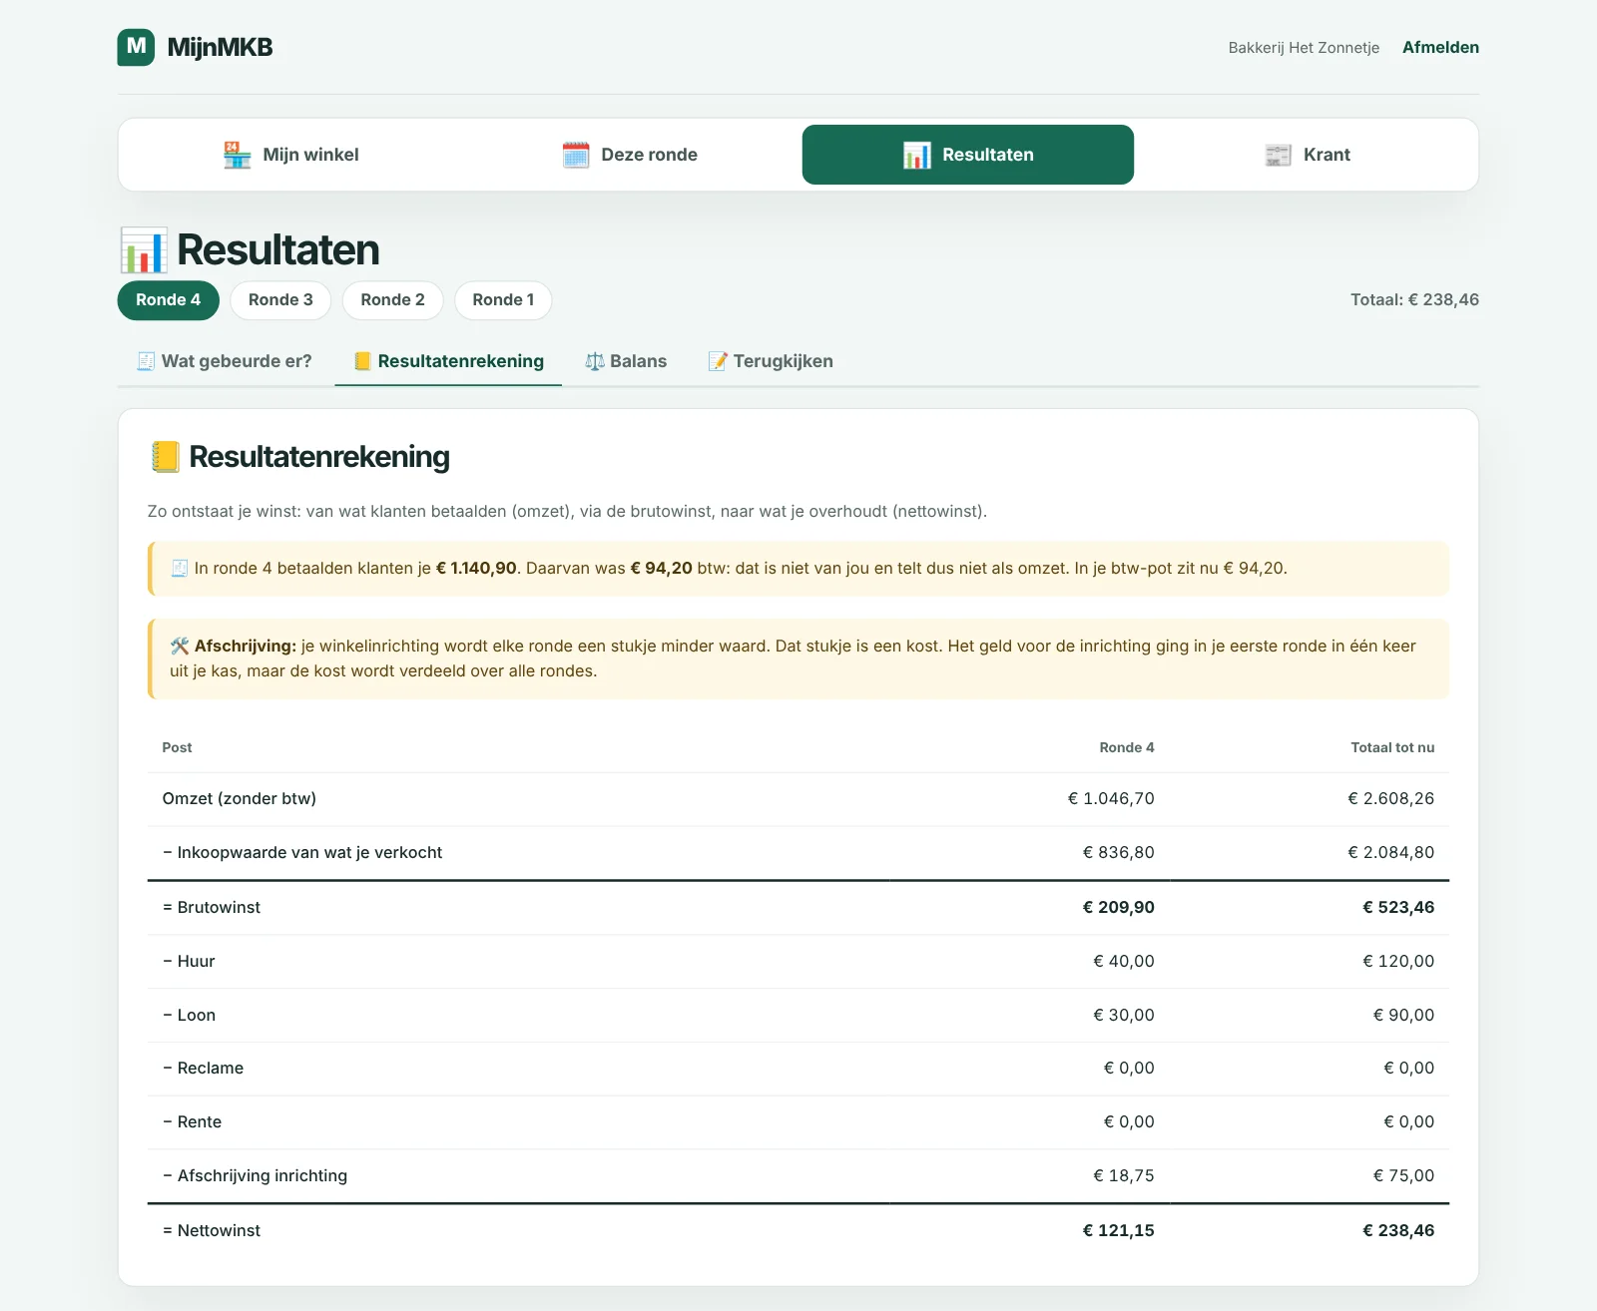
Task: Go to the Deze ronde tab
Action: 630,155
